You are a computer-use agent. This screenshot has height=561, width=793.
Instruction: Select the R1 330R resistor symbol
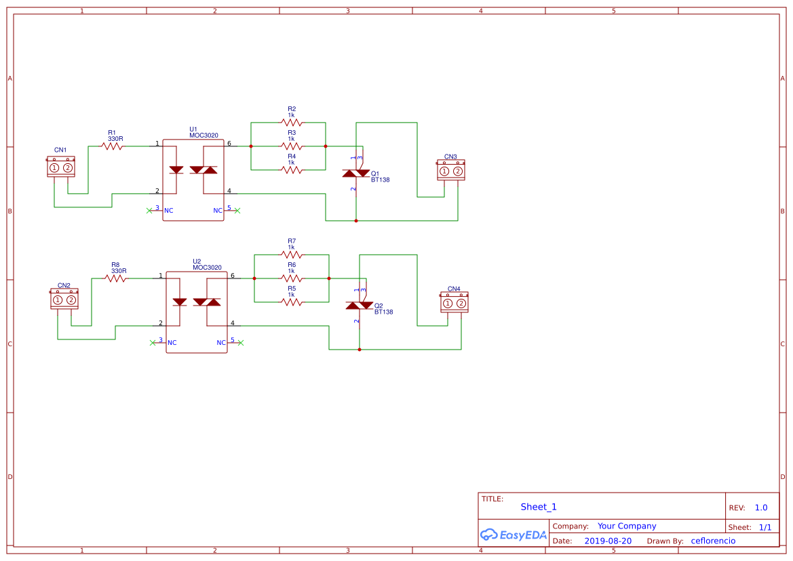(114, 146)
